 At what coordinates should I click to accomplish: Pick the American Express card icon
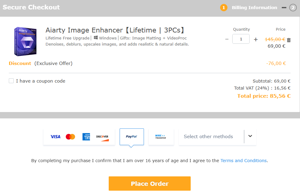point(86,137)
